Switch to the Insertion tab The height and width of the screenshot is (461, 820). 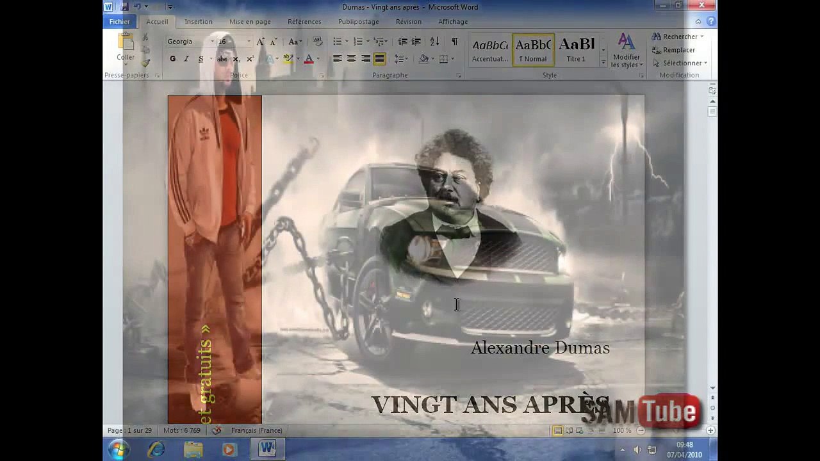point(199,22)
